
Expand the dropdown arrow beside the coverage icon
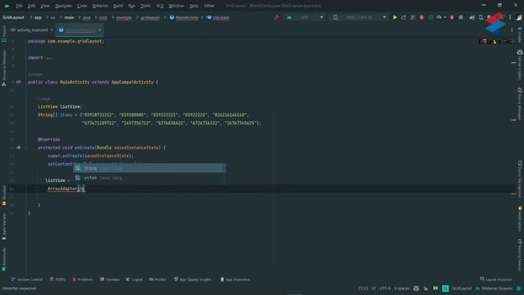tap(445, 17)
